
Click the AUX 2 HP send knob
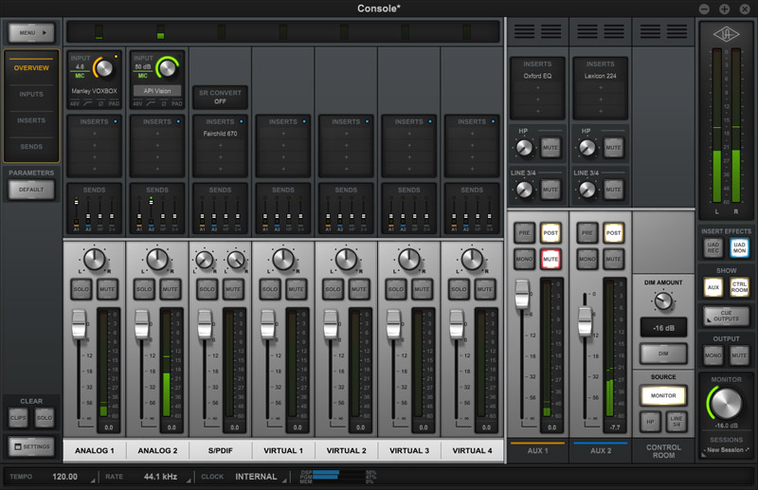[587, 148]
